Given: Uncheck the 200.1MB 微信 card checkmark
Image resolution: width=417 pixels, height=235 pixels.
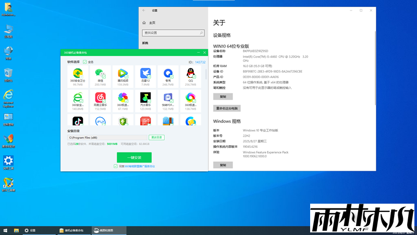Looking at the screenshot, I should point(104,77).
